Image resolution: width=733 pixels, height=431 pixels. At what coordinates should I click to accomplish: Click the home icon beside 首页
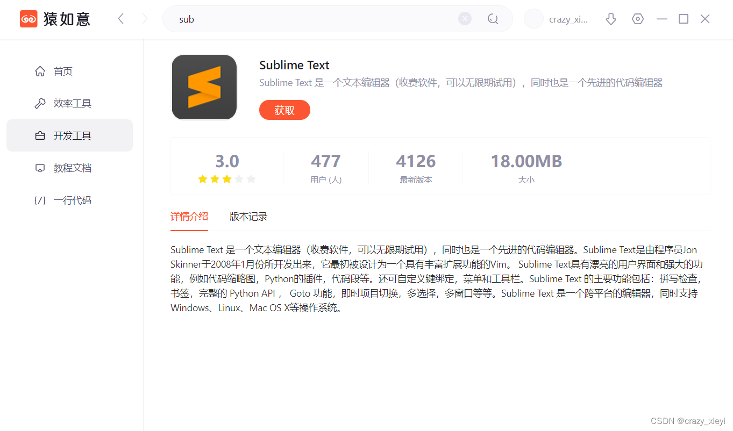click(x=40, y=71)
